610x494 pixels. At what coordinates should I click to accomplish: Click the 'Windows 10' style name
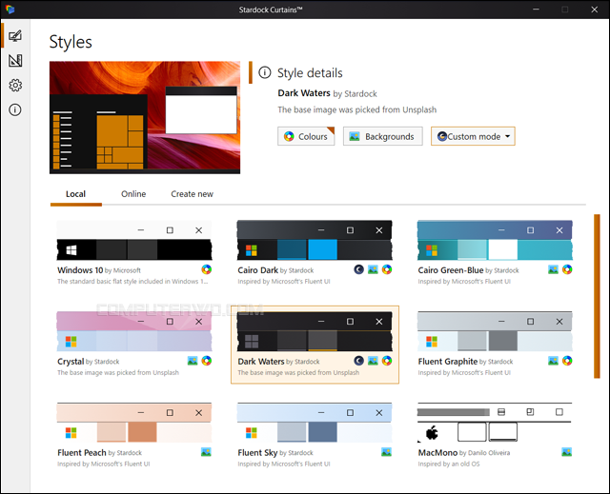pos(80,270)
